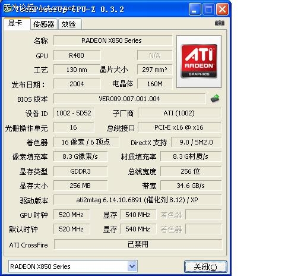Open the 传感器 tab

point(44,24)
